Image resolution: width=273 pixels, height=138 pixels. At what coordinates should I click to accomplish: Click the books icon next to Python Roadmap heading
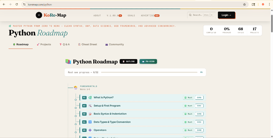(68, 62)
